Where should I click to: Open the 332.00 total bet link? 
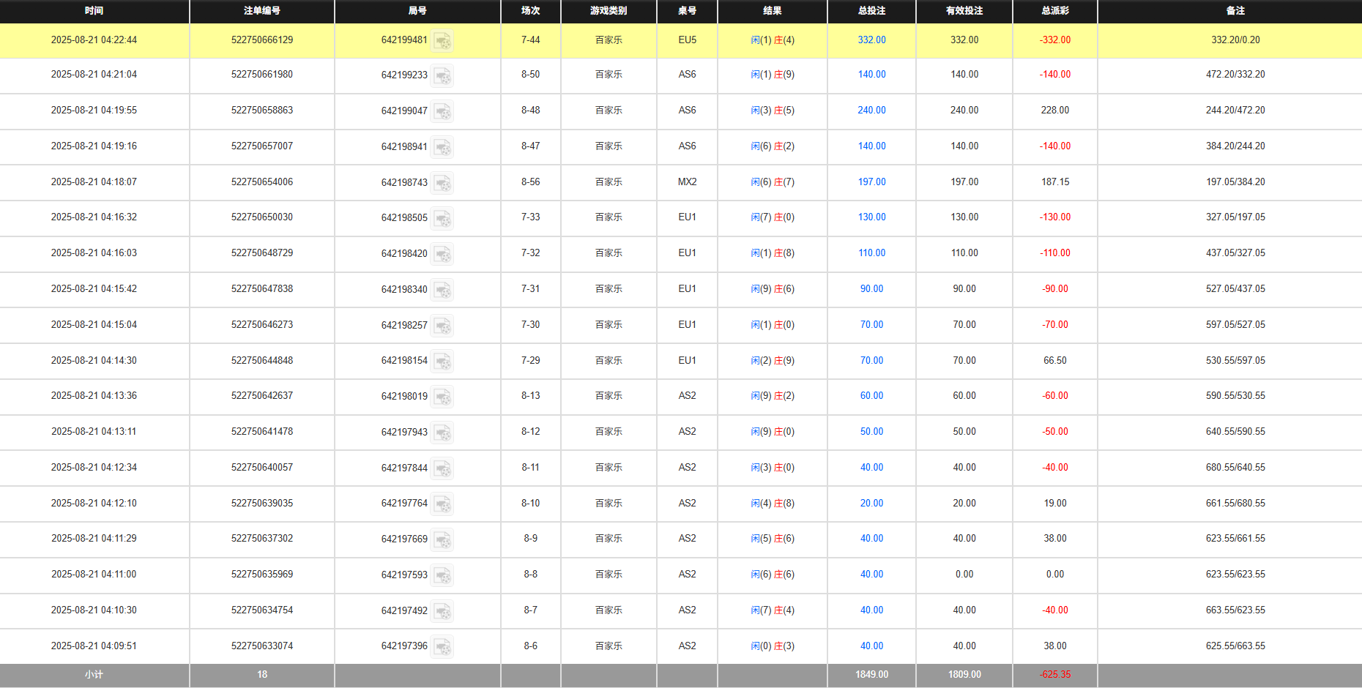pos(871,40)
